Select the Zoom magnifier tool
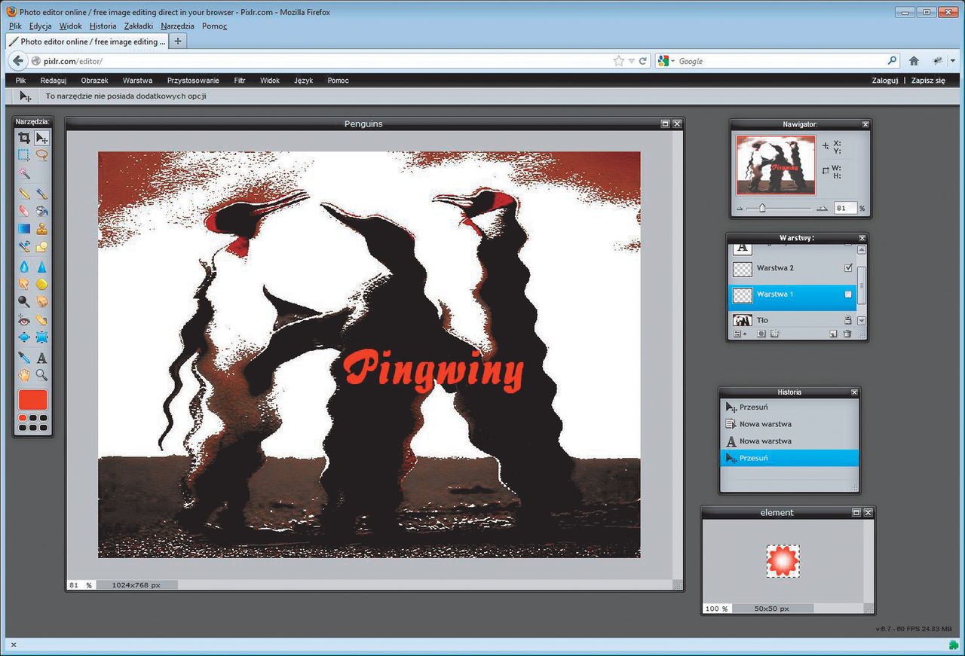Image resolution: width=965 pixels, height=656 pixels. point(42,375)
